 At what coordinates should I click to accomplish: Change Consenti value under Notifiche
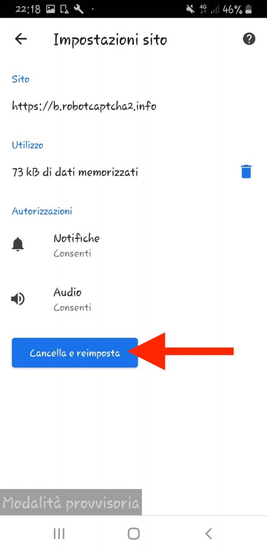[72, 254]
